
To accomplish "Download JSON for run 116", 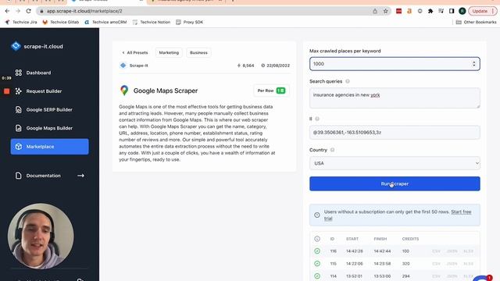I will tap(452, 251).
